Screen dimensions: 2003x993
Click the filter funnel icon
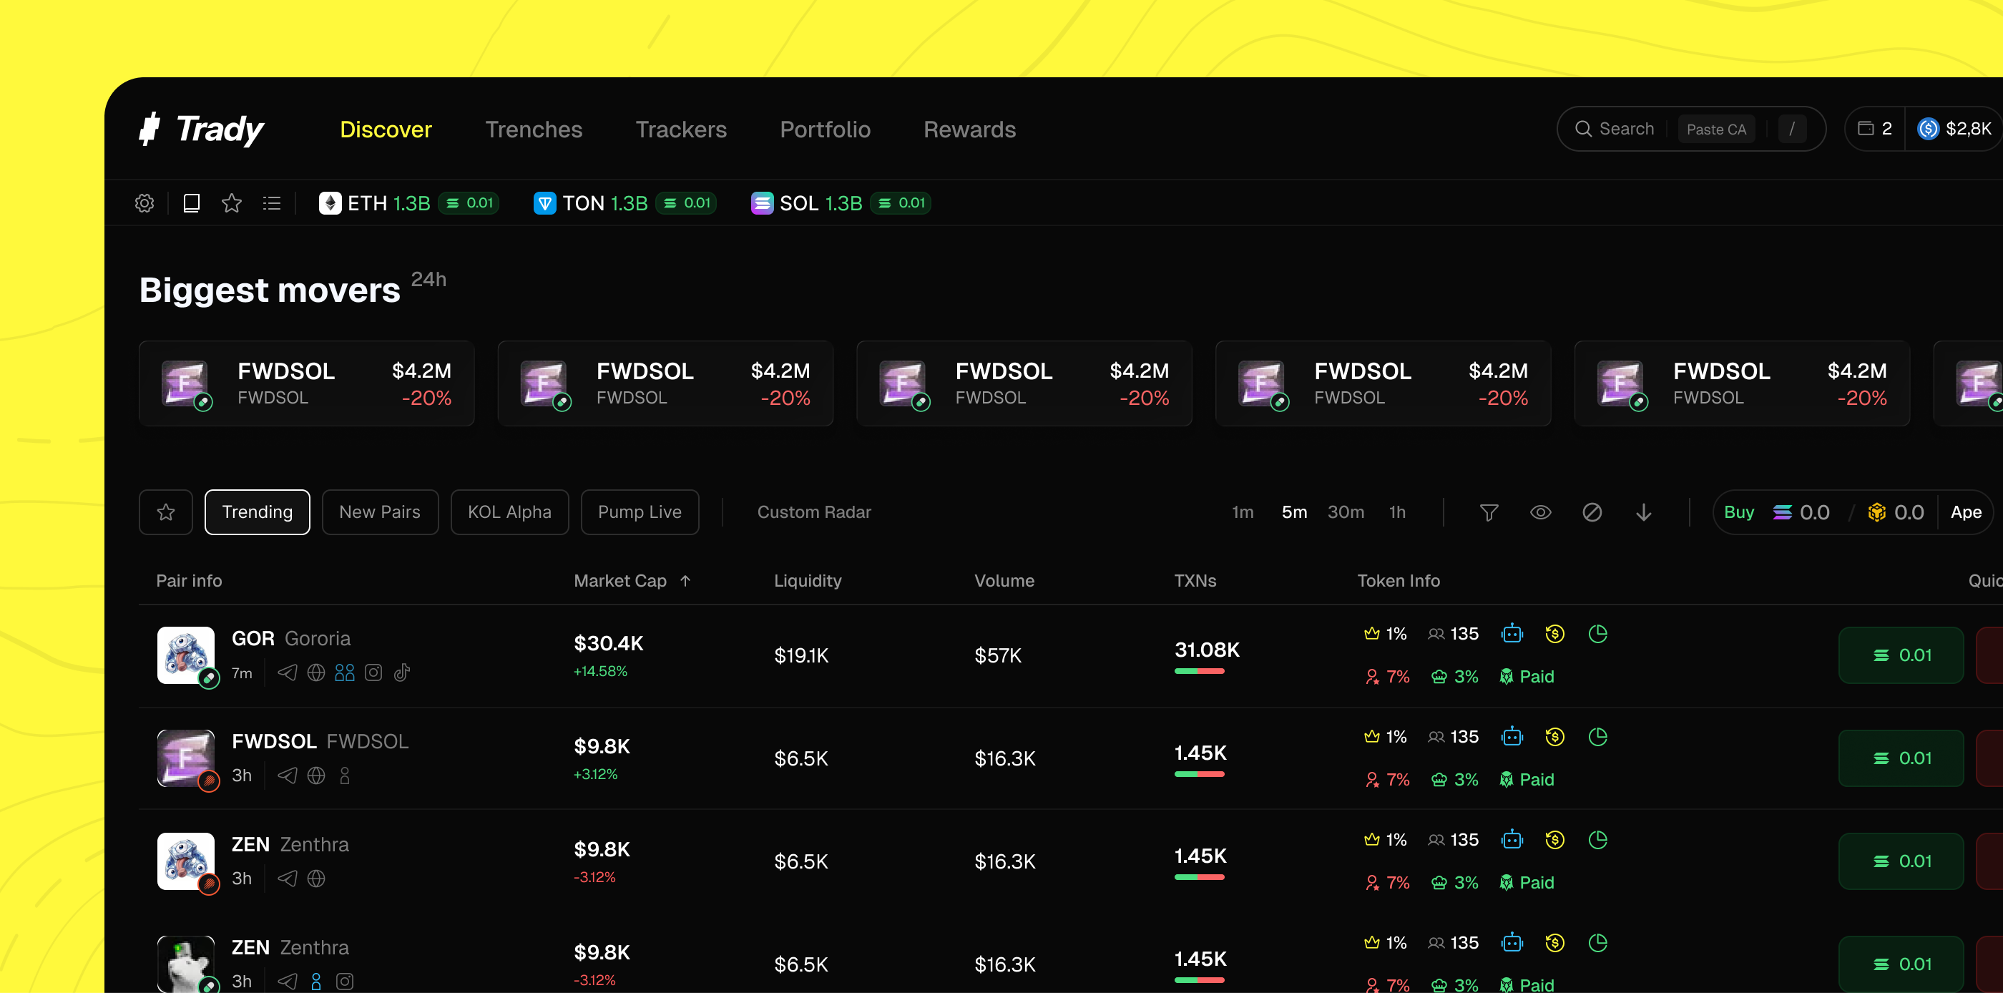1488,512
